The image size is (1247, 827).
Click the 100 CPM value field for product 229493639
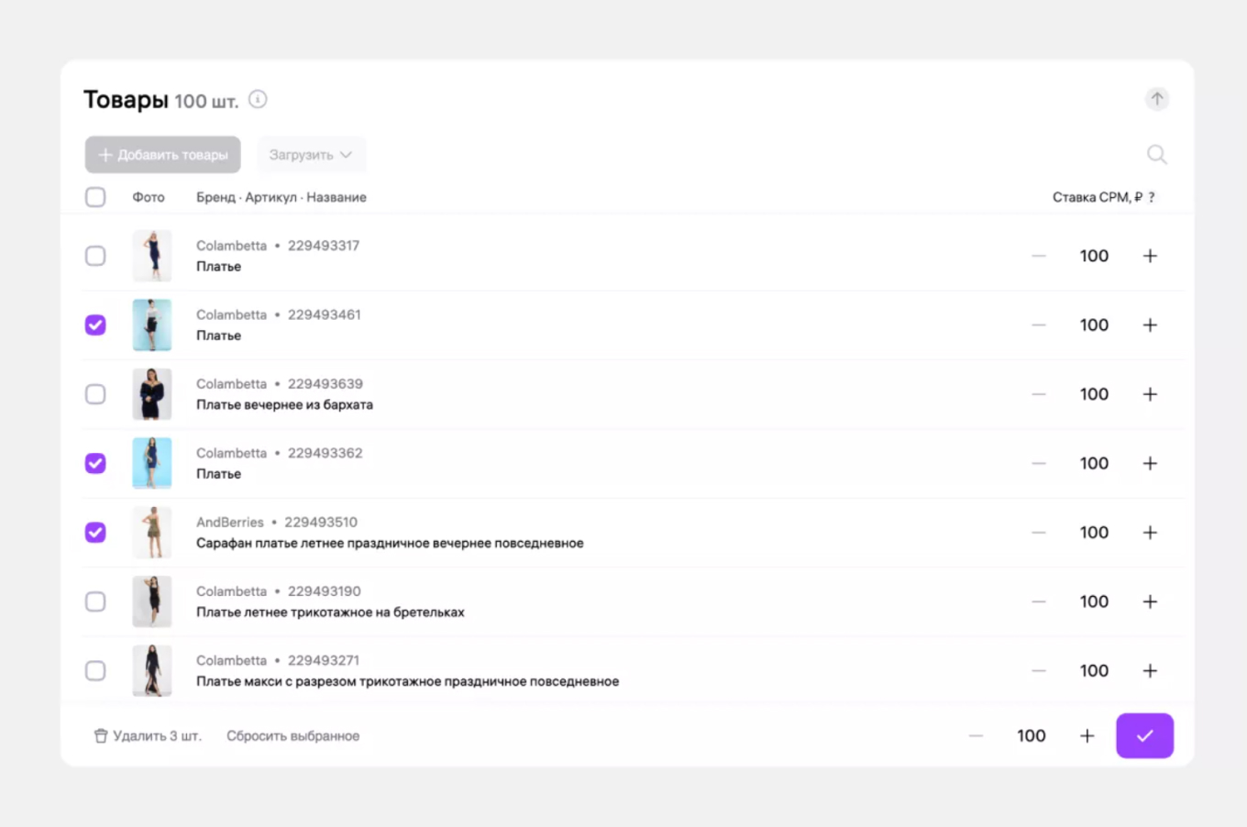click(x=1094, y=393)
